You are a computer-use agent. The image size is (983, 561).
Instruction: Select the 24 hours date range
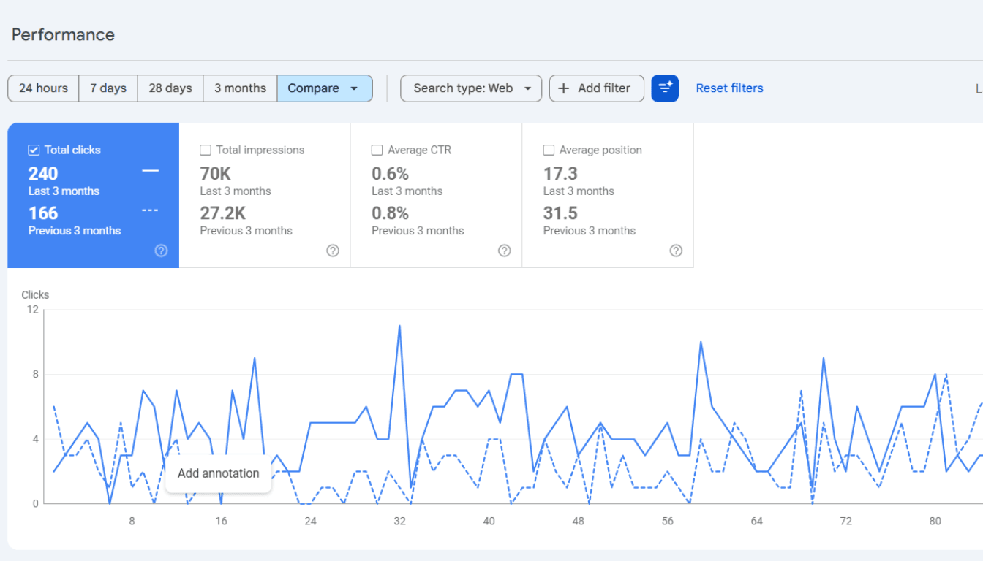[x=43, y=88]
